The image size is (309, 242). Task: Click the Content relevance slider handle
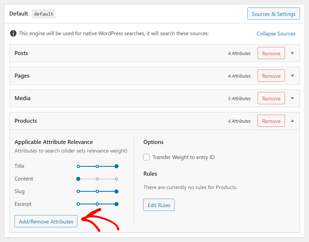[78, 179]
